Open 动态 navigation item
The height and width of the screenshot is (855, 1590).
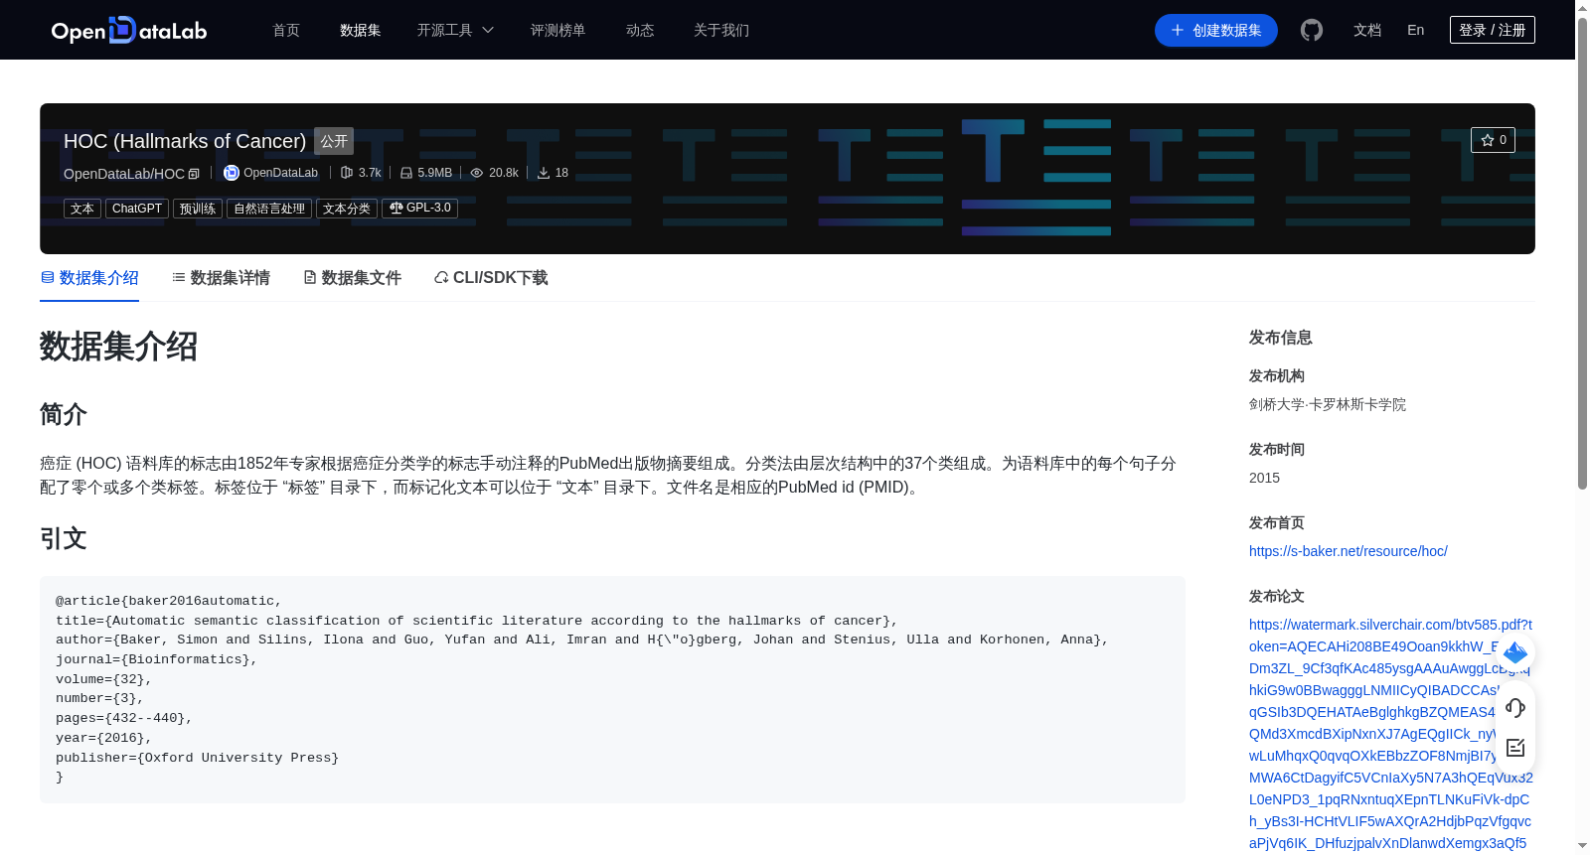640,30
